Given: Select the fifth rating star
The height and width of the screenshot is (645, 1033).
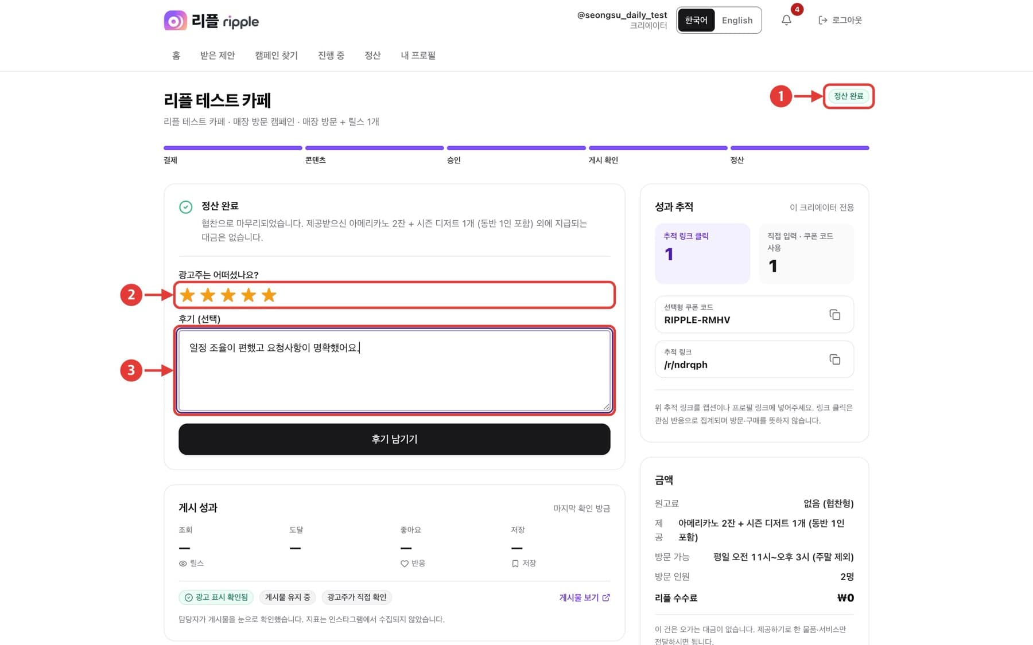Looking at the screenshot, I should (269, 295).
